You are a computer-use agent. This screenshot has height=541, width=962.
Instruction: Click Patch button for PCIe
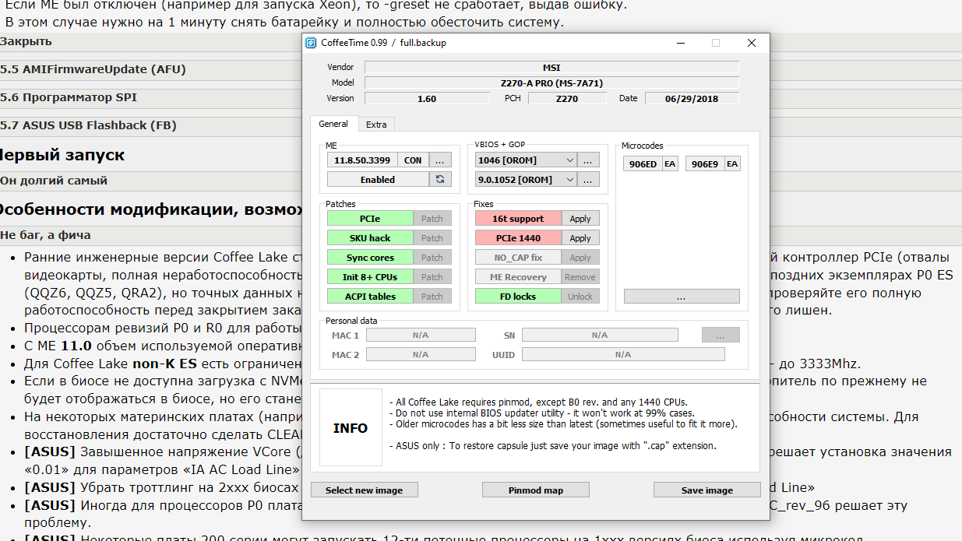(432, 219)
